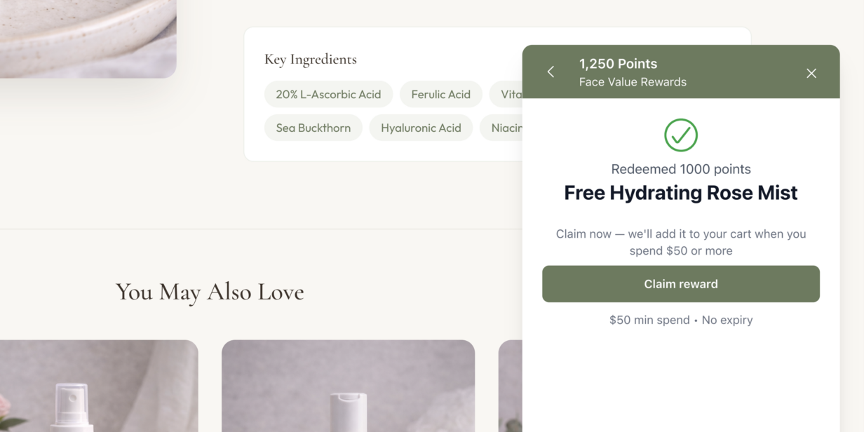This screenshot has width=864, height=432.
Task: Click the pump bottle product thumbnail
Action: (x=348, y=386)
